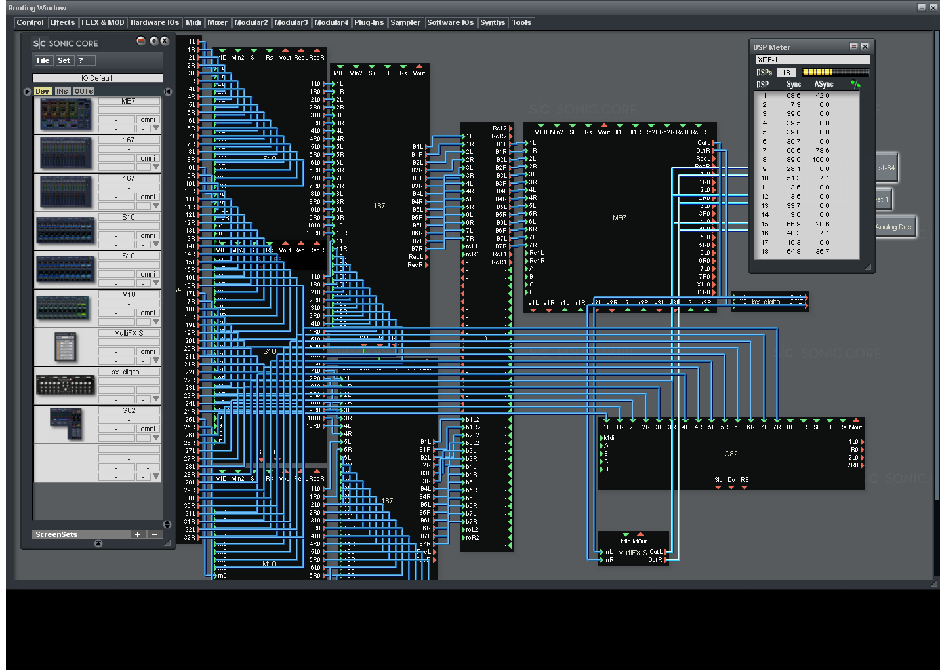
Task: Open the Plug-Ins menu
Action: click(x=369, y=22)
